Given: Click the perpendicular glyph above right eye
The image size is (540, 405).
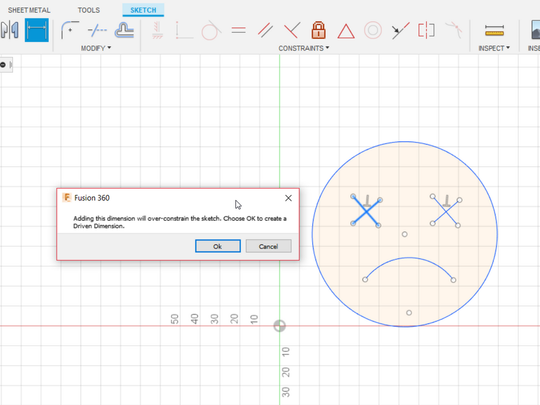Looking at the screenshot, I should (x=447, y=201).
